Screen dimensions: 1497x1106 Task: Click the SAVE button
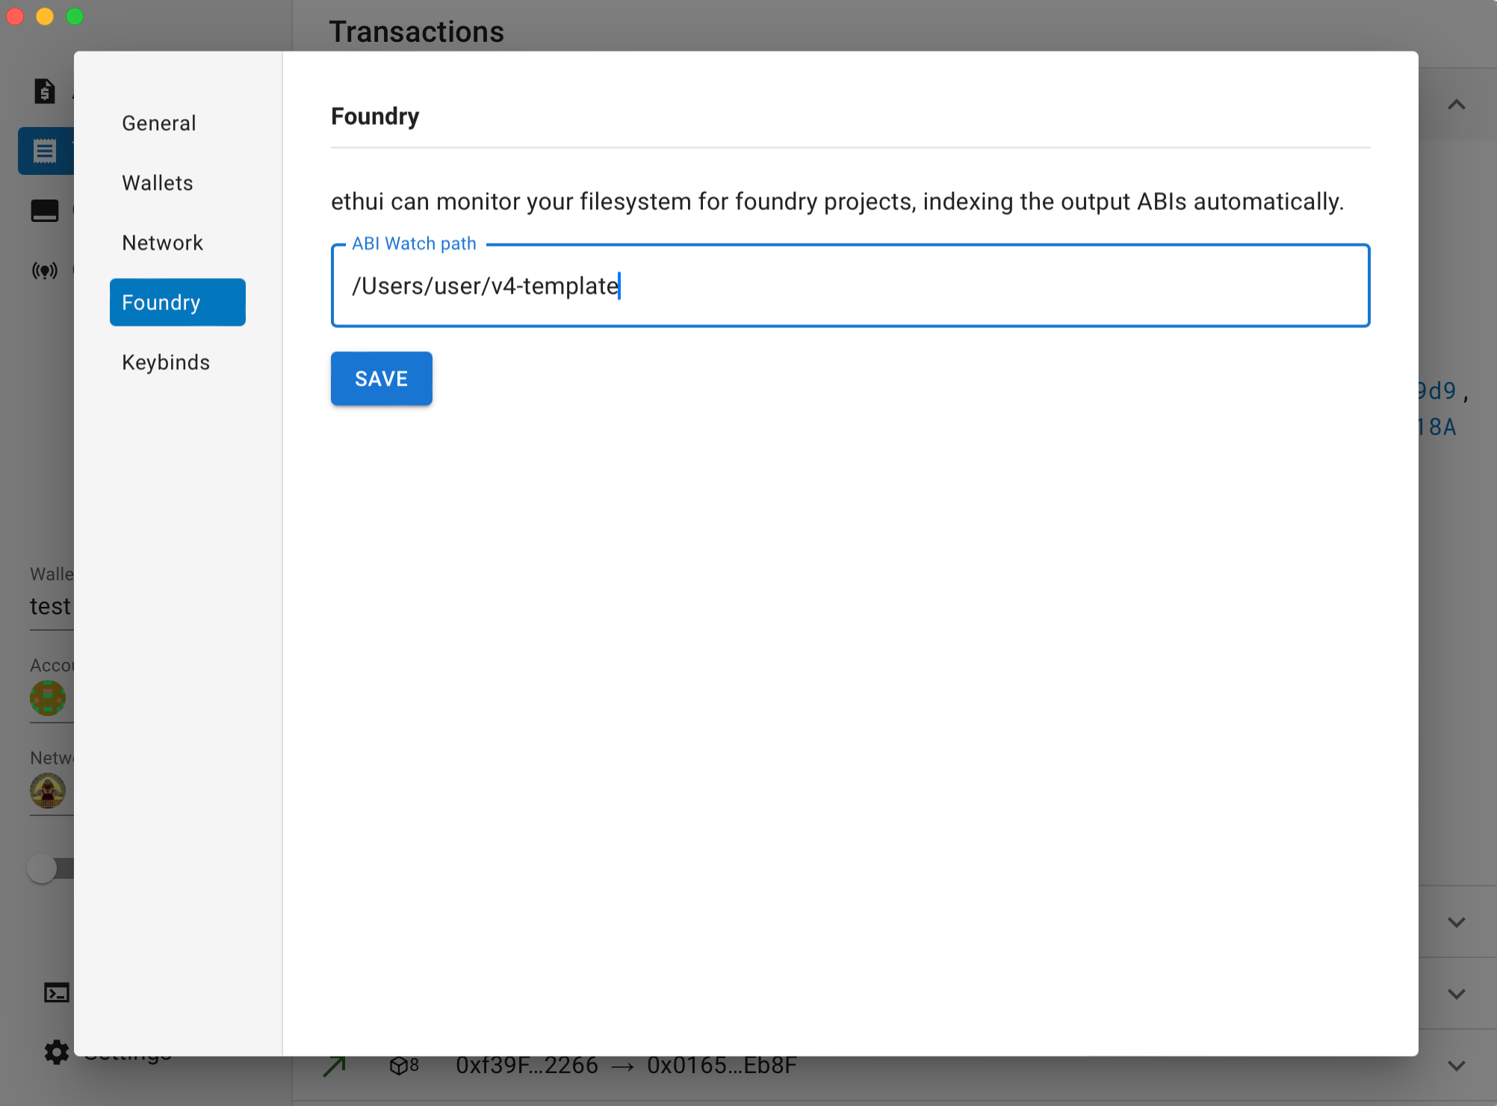point(381,378)
